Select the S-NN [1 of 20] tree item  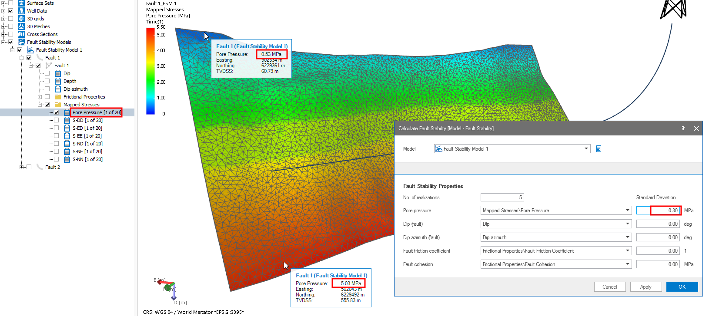click(87, 159)
